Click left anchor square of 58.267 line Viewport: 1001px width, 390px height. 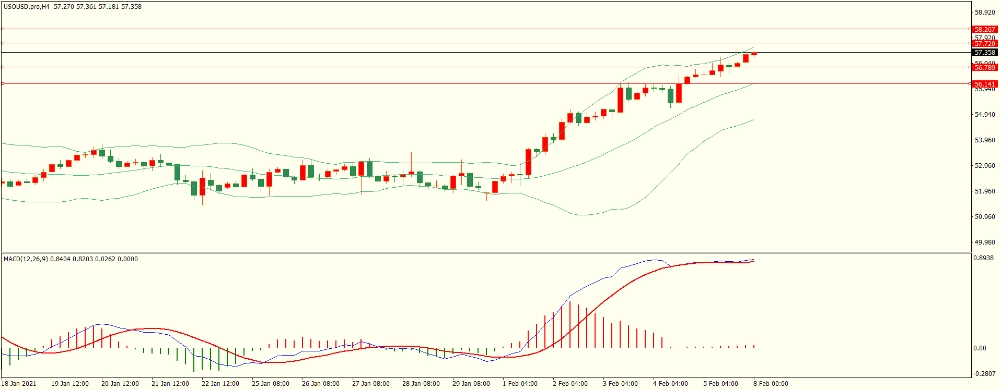[x=3, y=29]
